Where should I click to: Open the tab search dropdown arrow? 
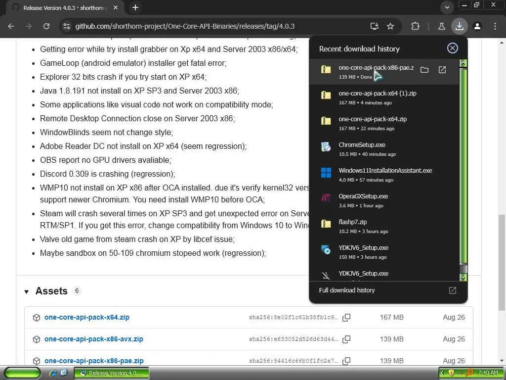click(447, 7)
